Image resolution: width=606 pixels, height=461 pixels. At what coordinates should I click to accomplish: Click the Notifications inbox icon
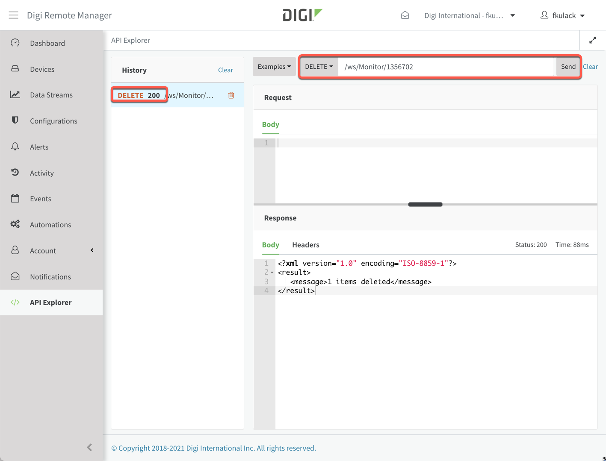(x=15, y=276)
